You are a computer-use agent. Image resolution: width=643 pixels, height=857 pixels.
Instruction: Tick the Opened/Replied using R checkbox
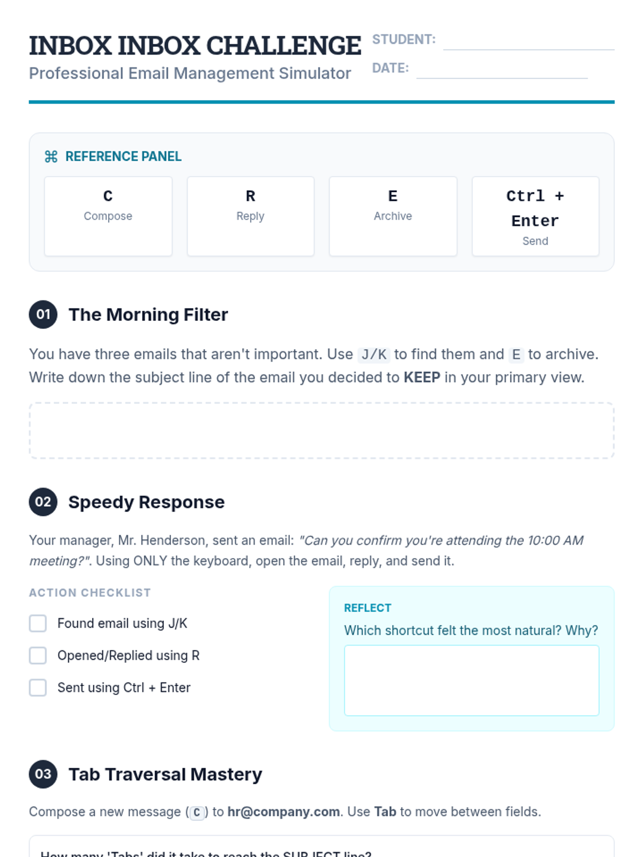(38, 656)
